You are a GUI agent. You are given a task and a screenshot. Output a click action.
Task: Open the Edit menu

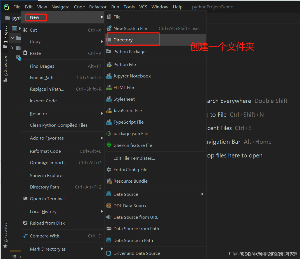click(29, 7)
